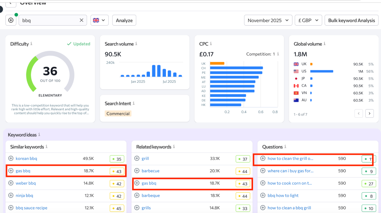Open the UK flag country dropdown

tap(99, 20)
